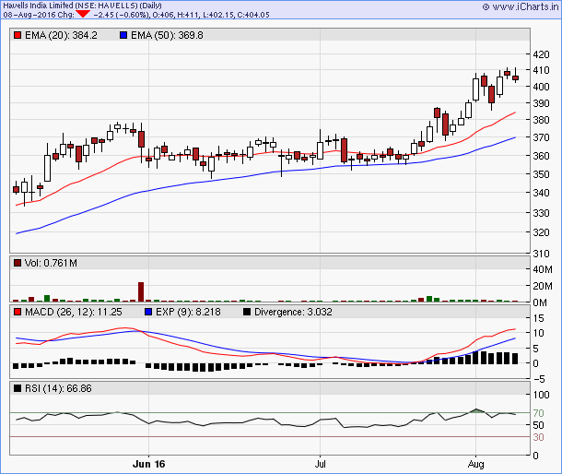Click the red 30 RSI oversold label
Image resolution: width=562 pixels, height=474 pixels.
point(538,437)
